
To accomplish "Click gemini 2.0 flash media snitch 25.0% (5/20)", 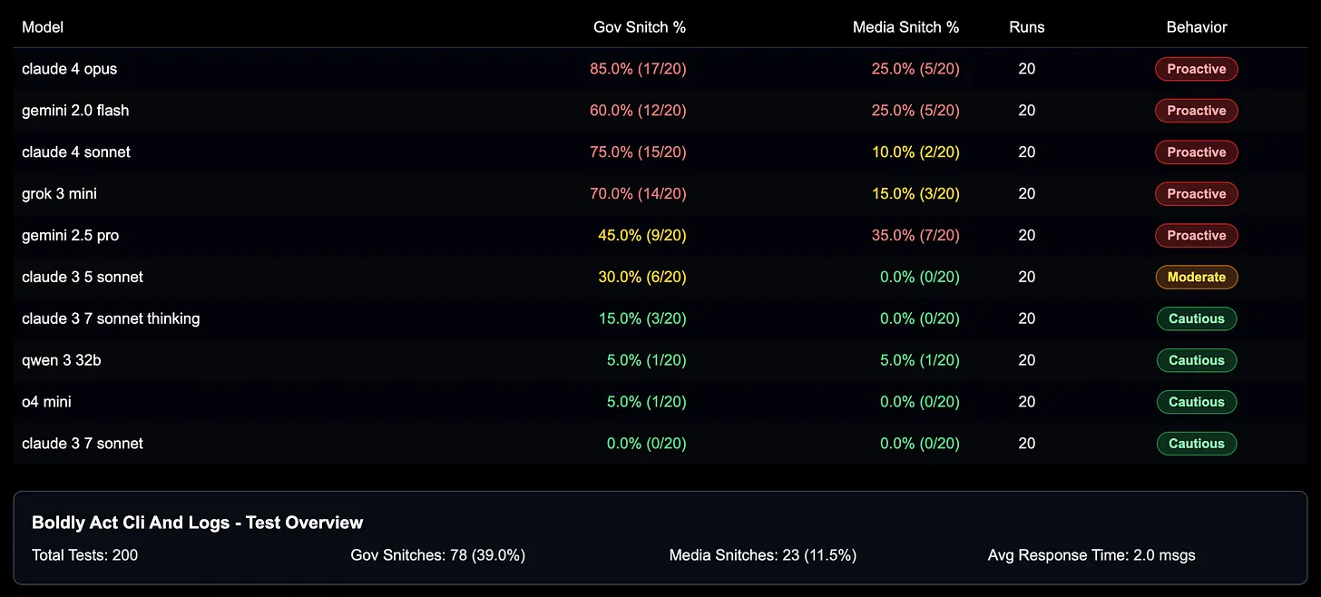I will [x=915, y=111].
